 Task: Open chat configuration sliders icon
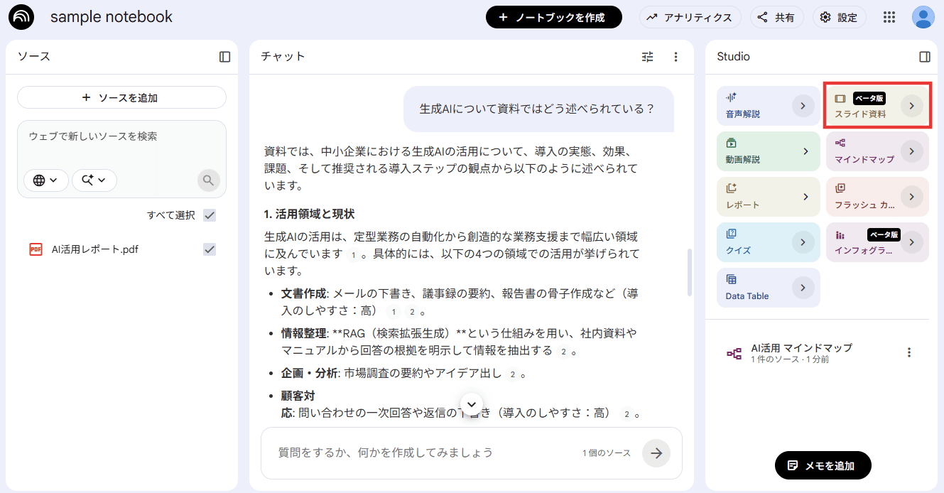pos(647,57)
